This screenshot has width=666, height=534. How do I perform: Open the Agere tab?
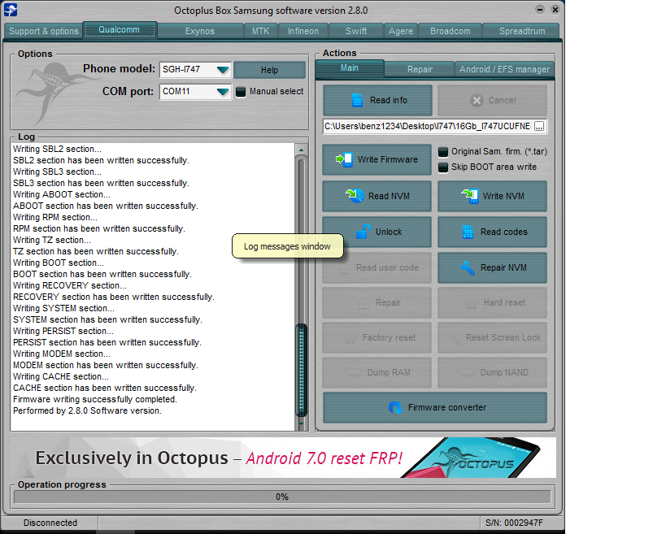click(401, 31)
